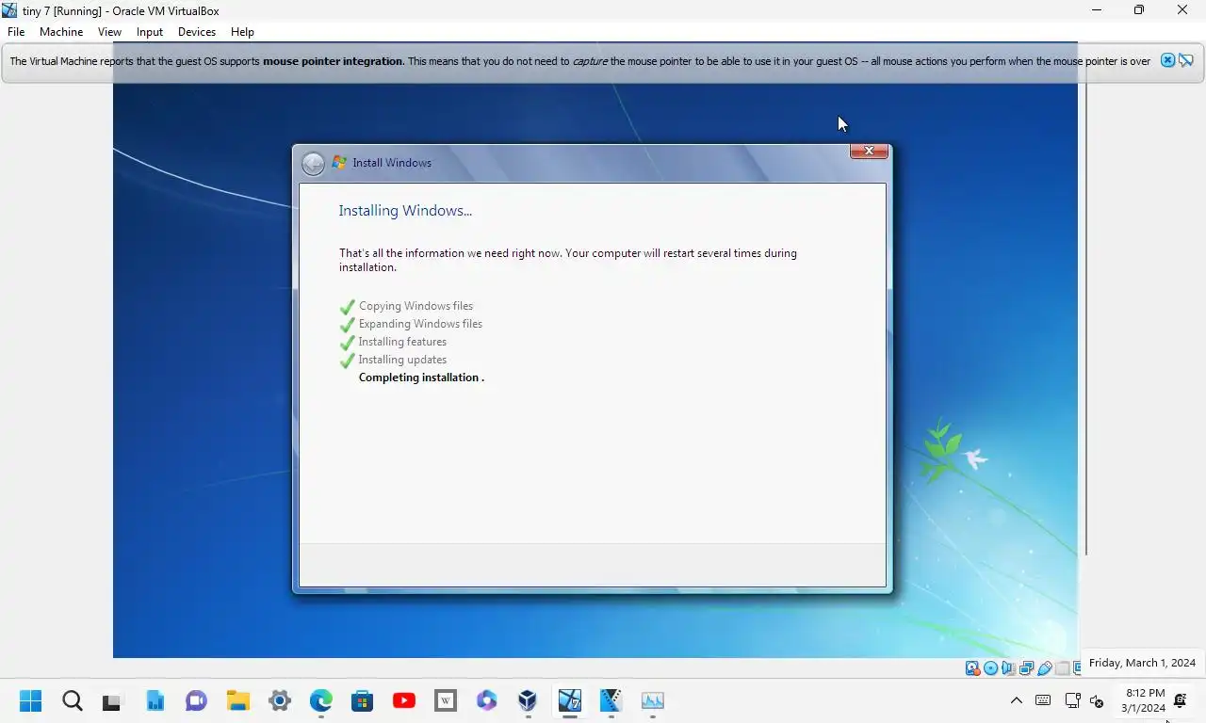Click 'Copying Windows files' step text

coord(416,306)
